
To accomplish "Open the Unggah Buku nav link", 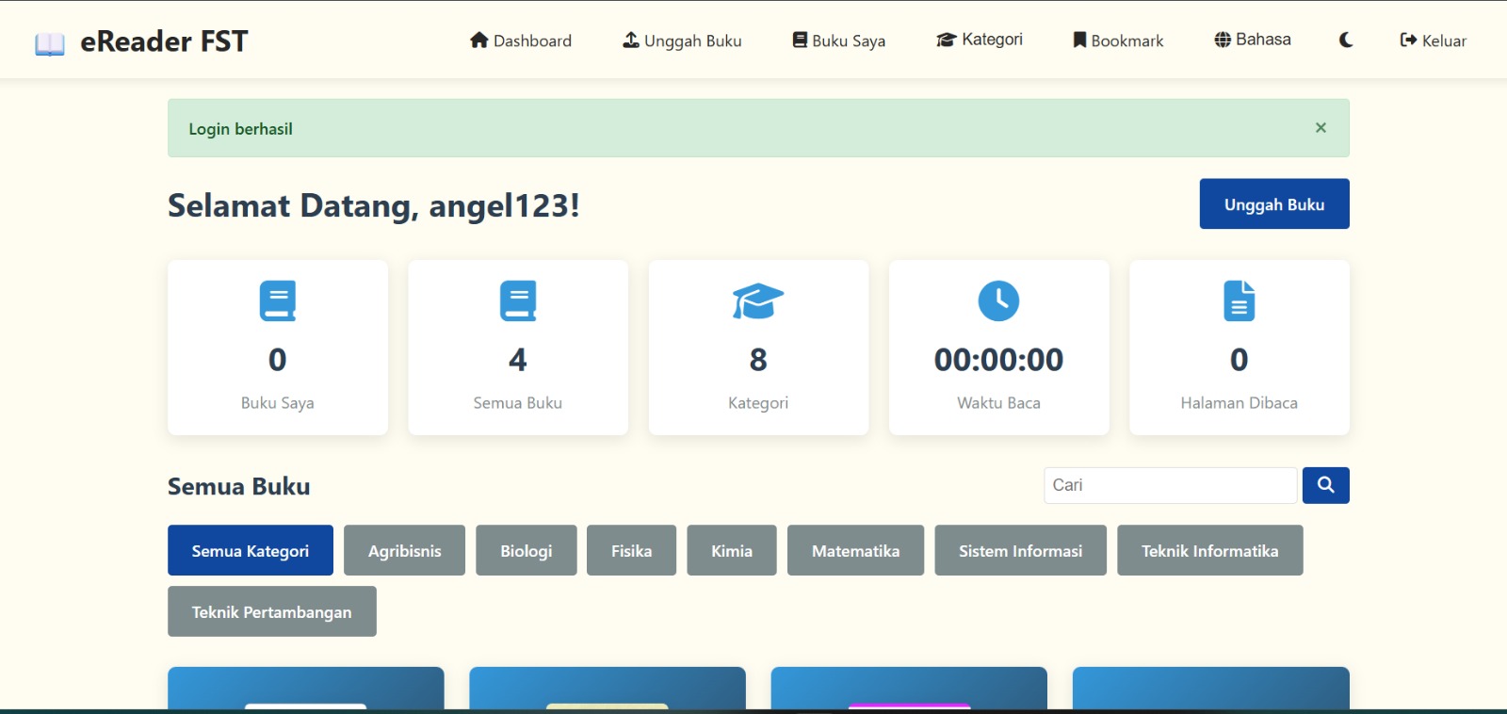I will point(683,41).
